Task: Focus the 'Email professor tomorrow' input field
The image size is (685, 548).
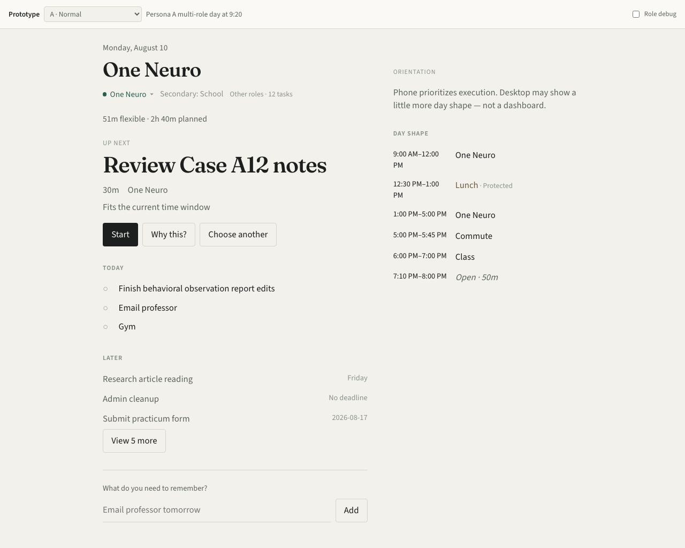Action: pyautogui.click(x=217, y=510)
